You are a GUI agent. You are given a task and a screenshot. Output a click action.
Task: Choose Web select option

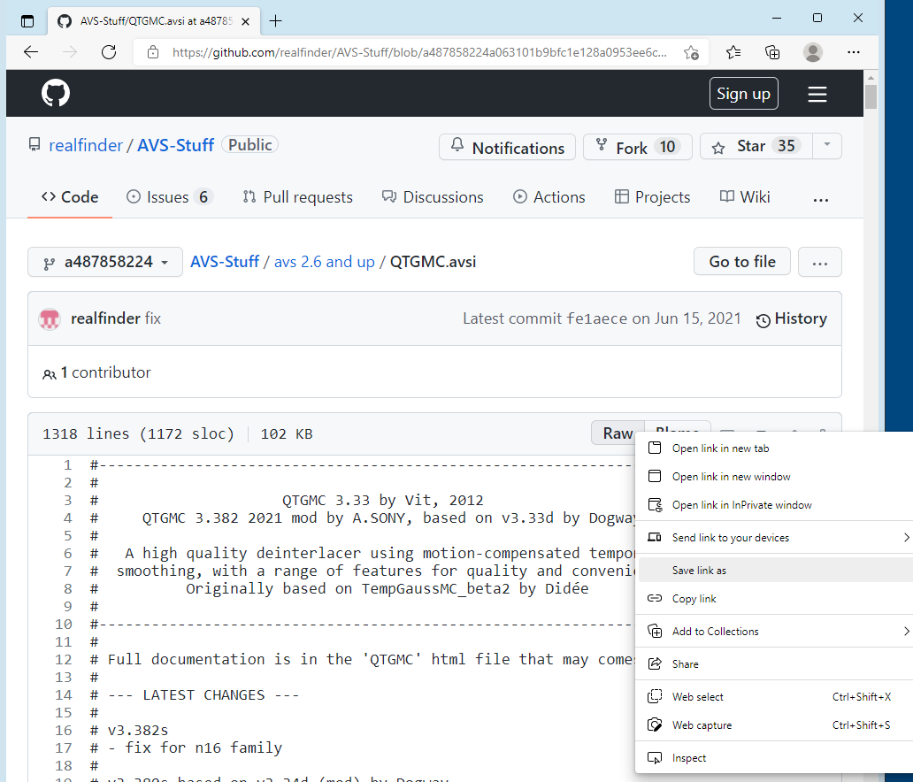pyautogui.click(x=774, y=697)
